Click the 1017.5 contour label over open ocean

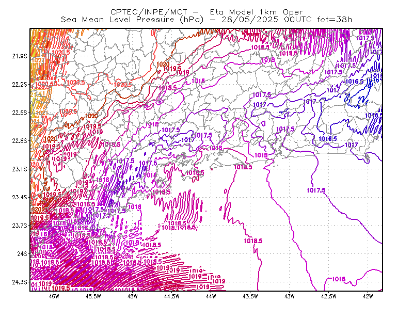[316, 190]
